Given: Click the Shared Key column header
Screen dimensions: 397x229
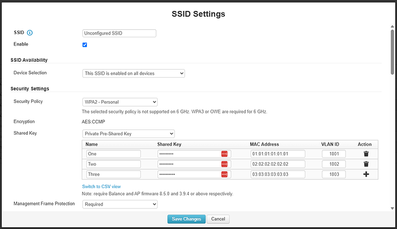Looking at the screenshot, I should click(169, 144).
